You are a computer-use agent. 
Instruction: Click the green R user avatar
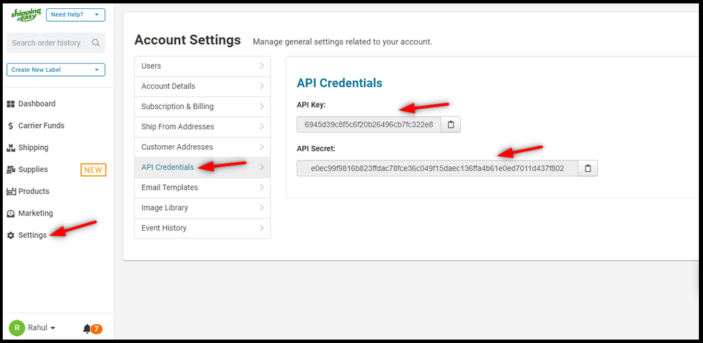[x=17, y=328]
